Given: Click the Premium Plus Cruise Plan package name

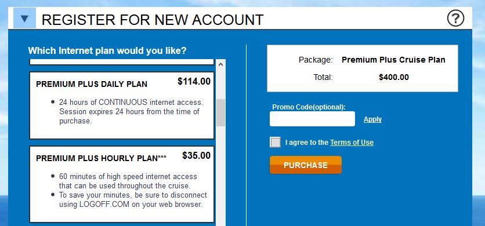Looking at the screenshot, I should [x=393, y=60].
